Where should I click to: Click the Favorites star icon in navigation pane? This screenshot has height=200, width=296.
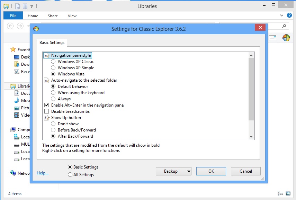[13, 49]
